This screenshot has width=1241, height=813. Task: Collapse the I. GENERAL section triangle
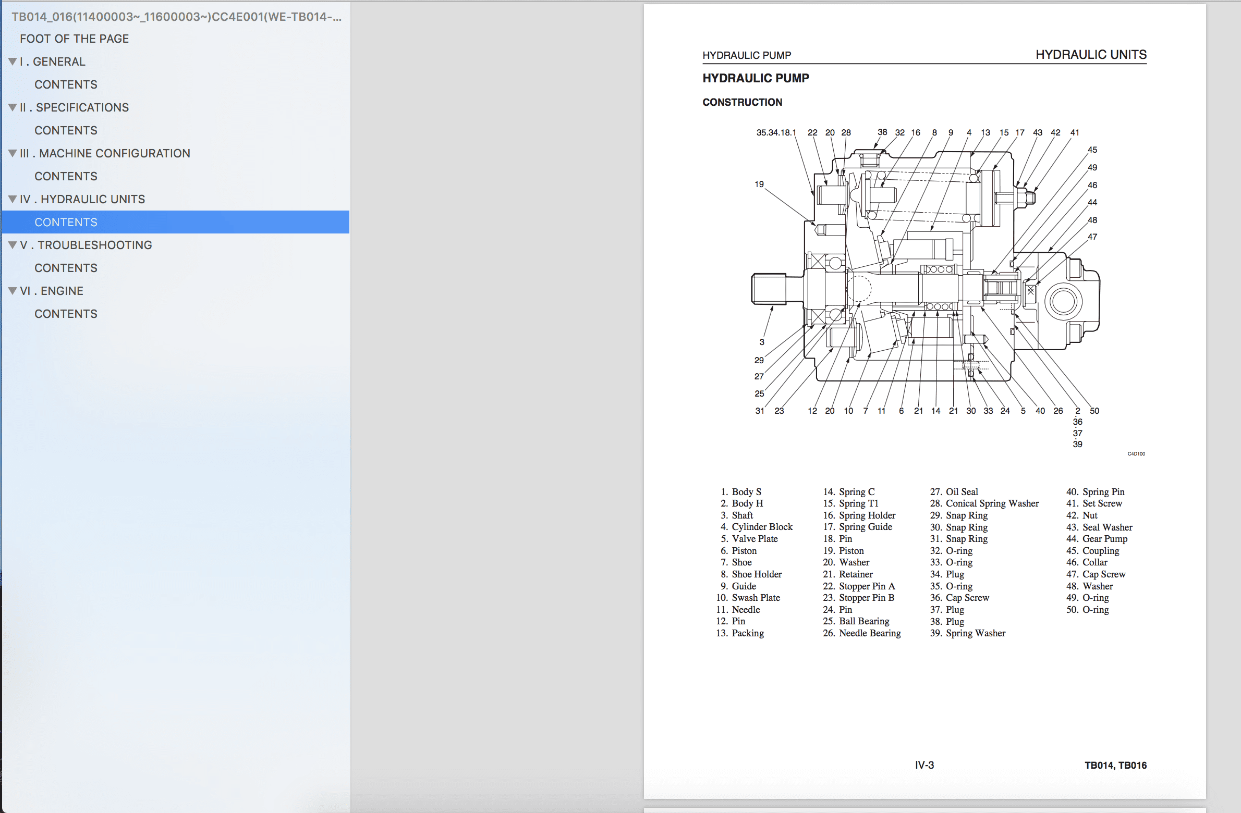click(11, 61)
